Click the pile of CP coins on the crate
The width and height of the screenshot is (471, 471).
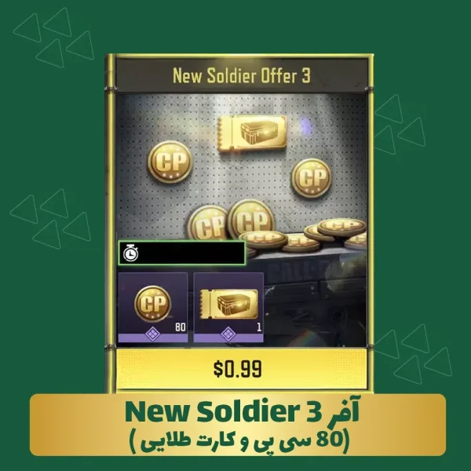303,235
